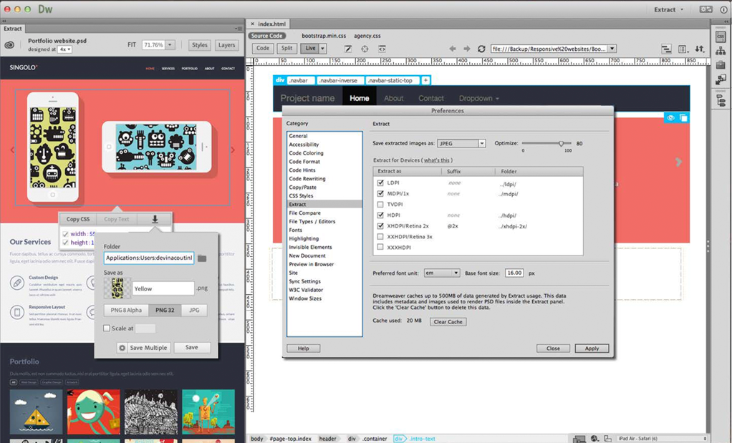732x443 pixels.
Task: Open Save Multiple gear settings icon
Action: coord(122,347)
